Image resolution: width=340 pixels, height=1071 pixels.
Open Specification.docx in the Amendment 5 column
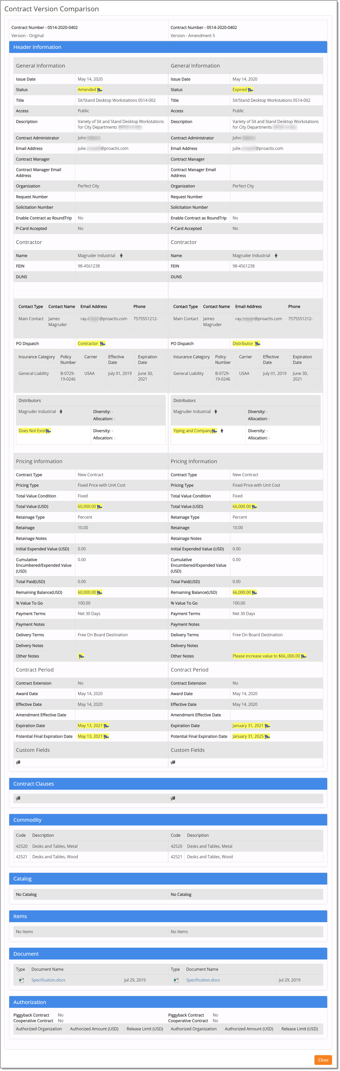[203, 980]
